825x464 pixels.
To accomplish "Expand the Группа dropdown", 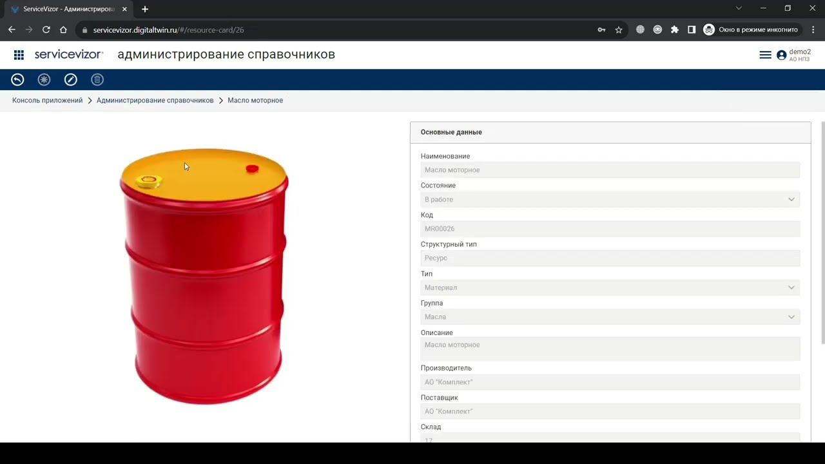I will click(791, 317).
